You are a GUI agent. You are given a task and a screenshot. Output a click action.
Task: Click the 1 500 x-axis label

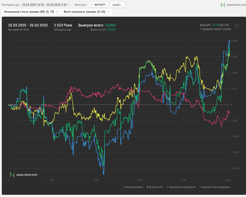pos(140,180)
